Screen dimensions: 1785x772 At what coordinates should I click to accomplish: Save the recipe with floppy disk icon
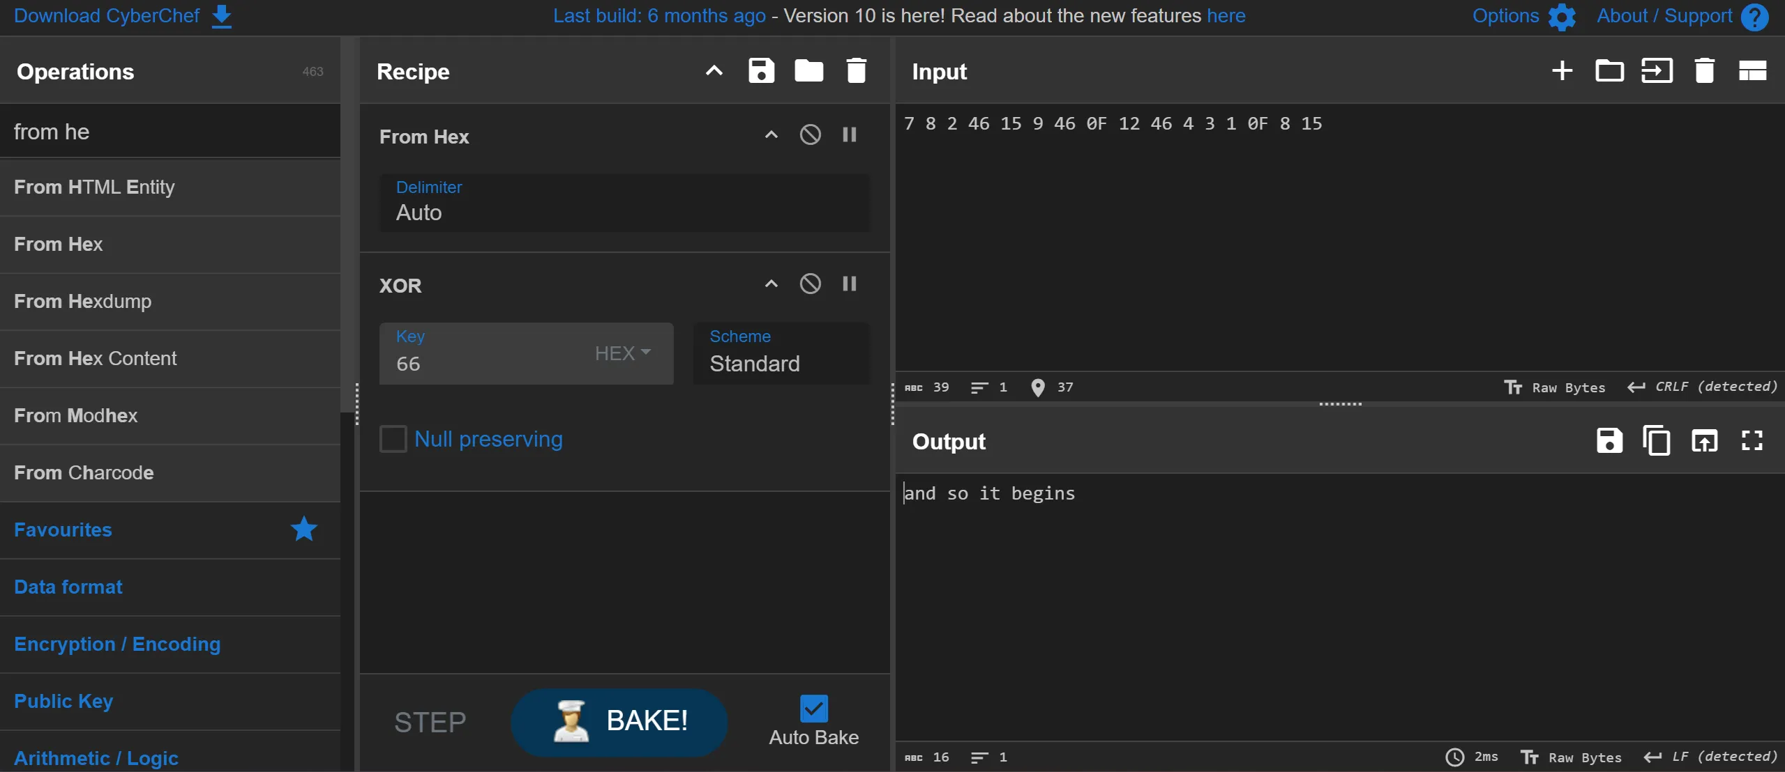click(761, 71)
